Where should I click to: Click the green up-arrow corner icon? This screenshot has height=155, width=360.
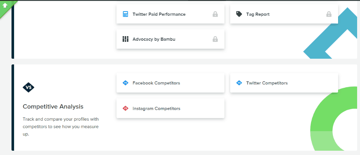tap(5, 5)
